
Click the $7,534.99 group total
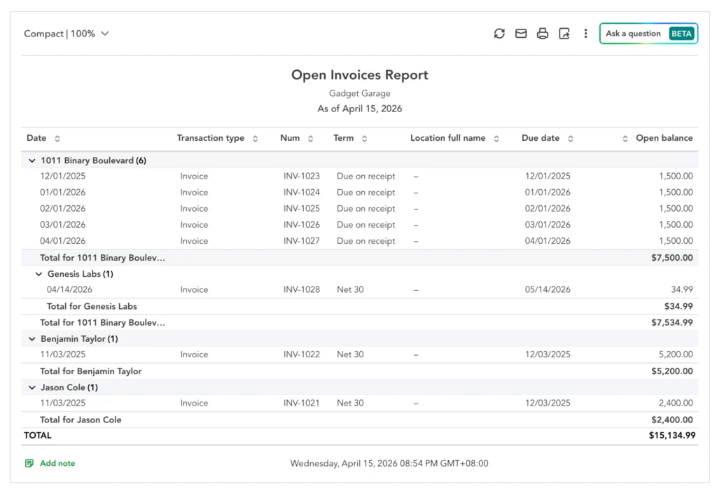671,323
